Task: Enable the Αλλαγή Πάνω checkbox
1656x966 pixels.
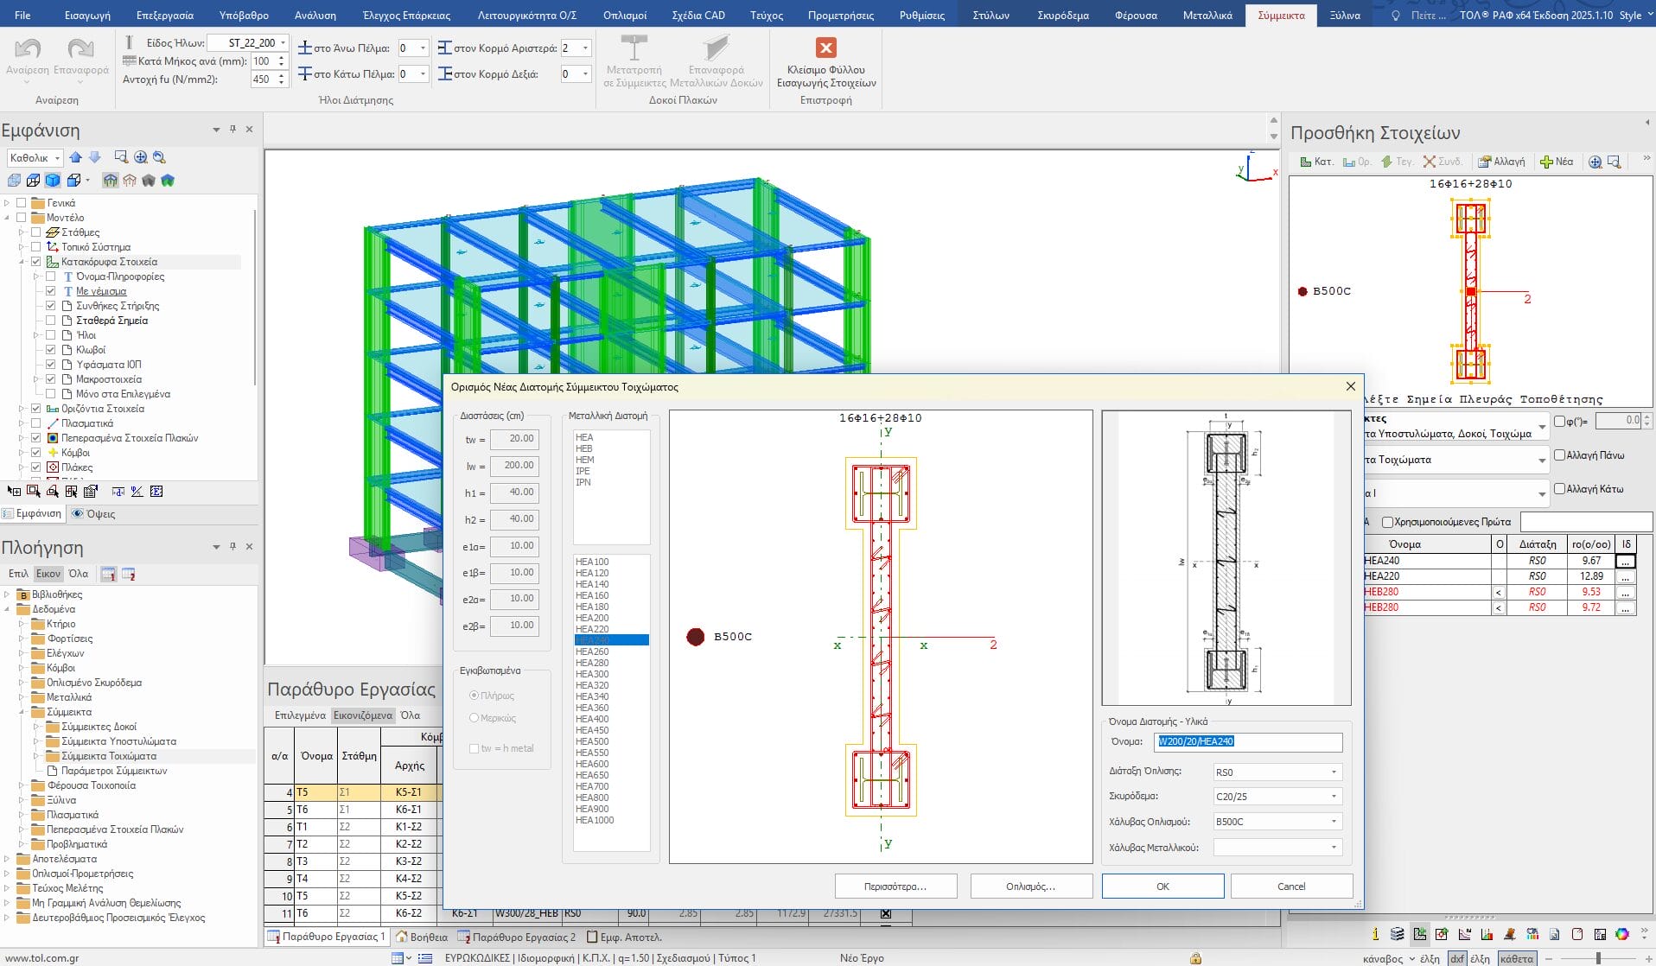Action: click(1559, 455)
